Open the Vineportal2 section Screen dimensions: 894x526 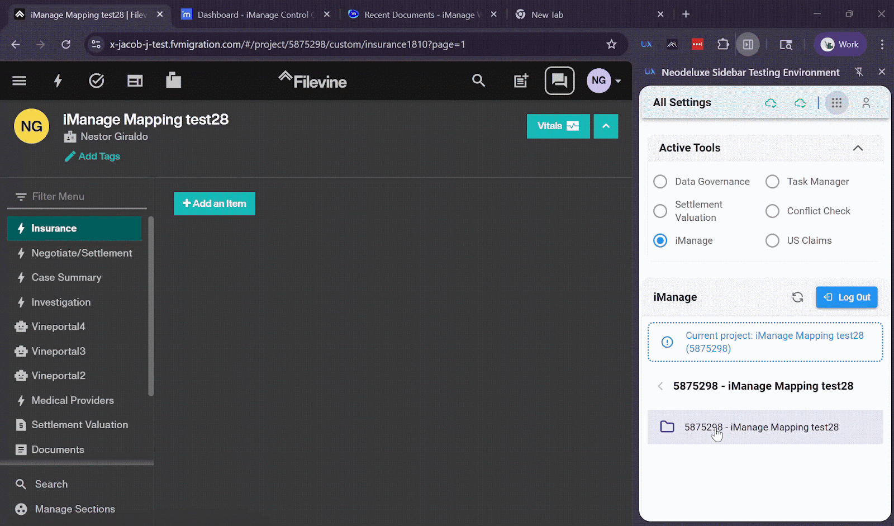(74, 376)
